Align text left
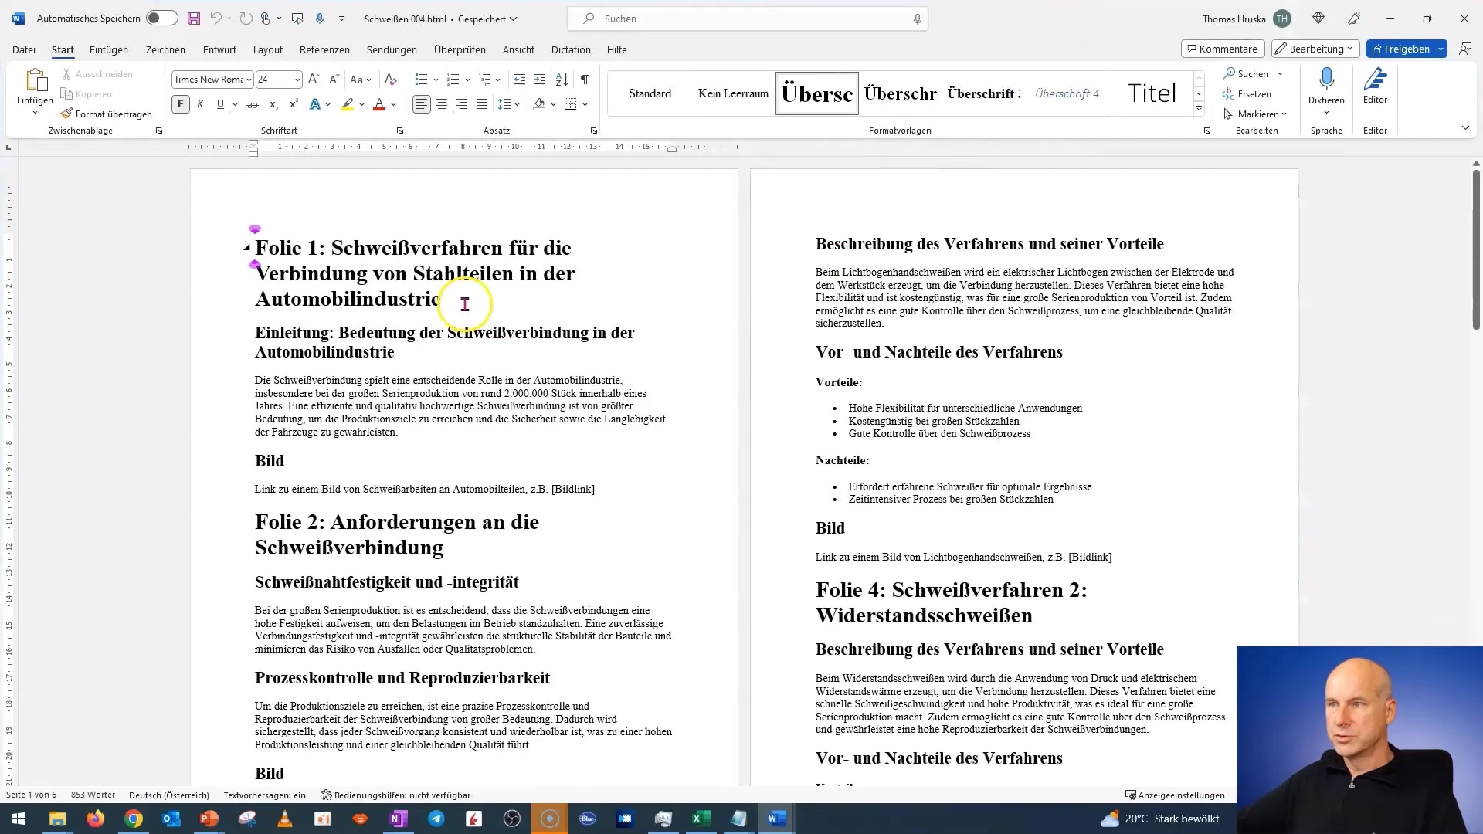The width and height of the screenshot is (1483, 834). tap(422, 104)
